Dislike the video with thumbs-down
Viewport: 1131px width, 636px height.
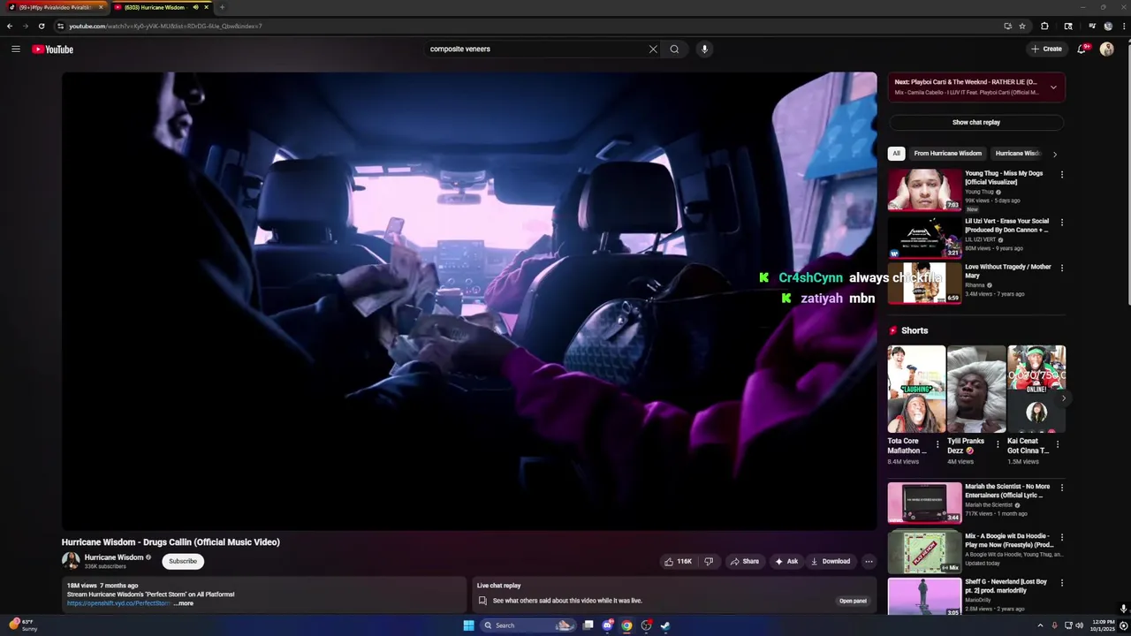click(709, 561)
